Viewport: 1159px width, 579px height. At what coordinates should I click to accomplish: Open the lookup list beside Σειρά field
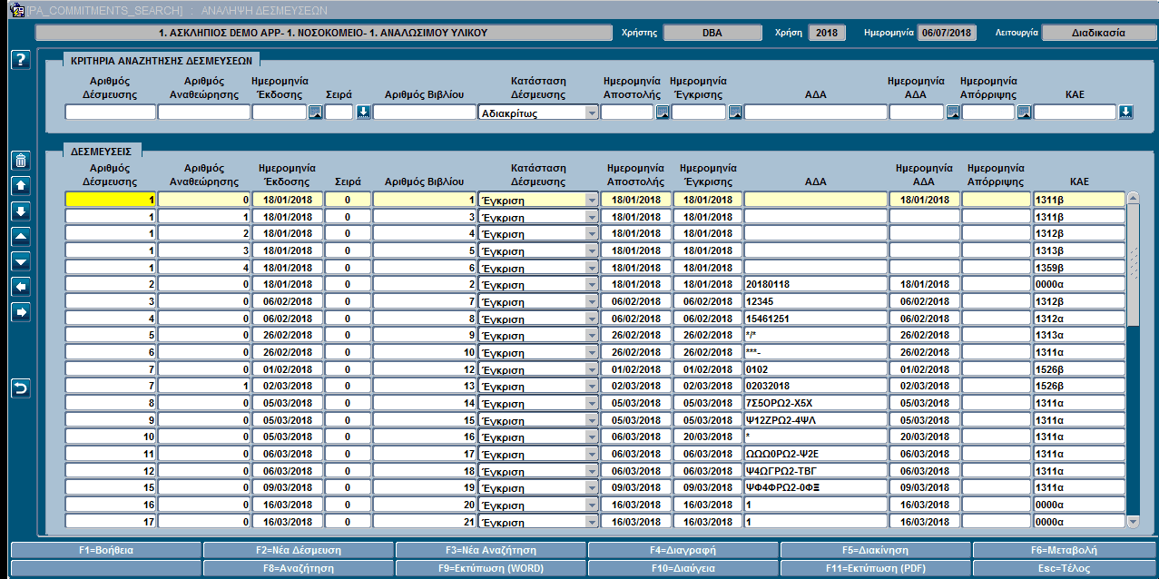pos(362,113)
